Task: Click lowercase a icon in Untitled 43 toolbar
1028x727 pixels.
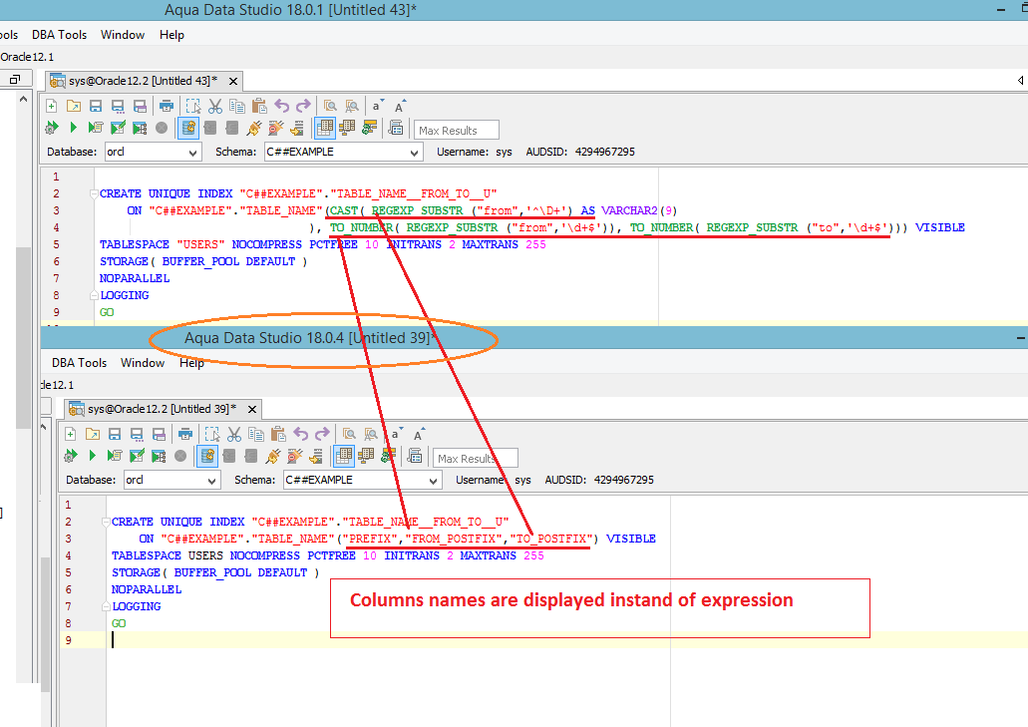Action: pos(378,106)
